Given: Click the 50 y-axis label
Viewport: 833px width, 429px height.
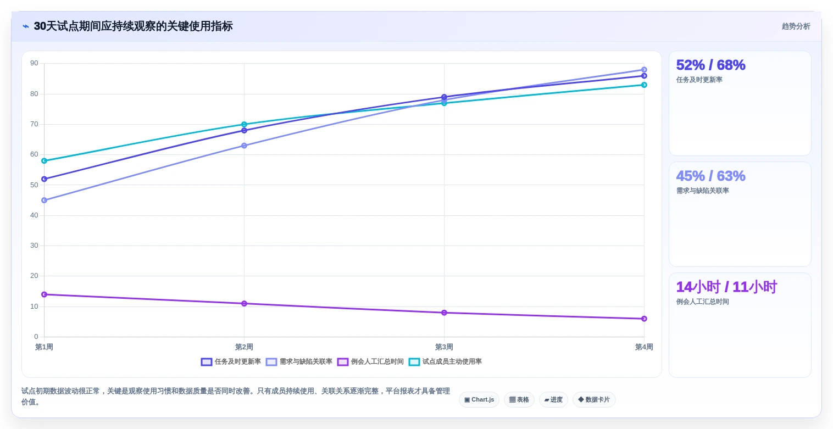Looking at the screenshot, I should coord(34,185).
